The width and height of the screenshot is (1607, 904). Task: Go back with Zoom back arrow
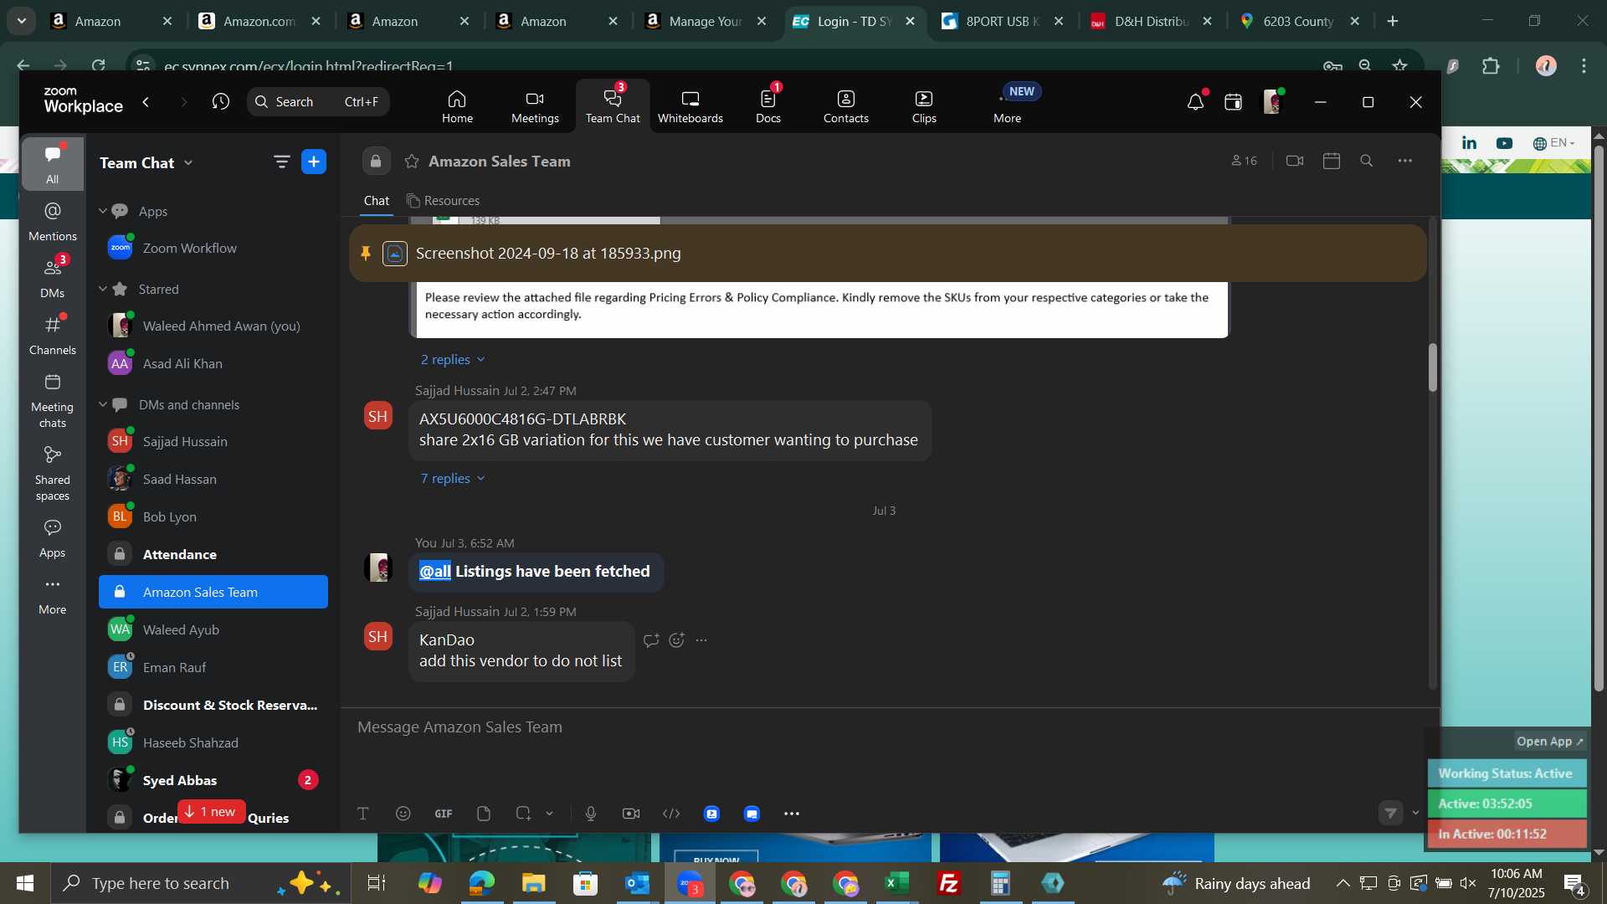[146, 102]
